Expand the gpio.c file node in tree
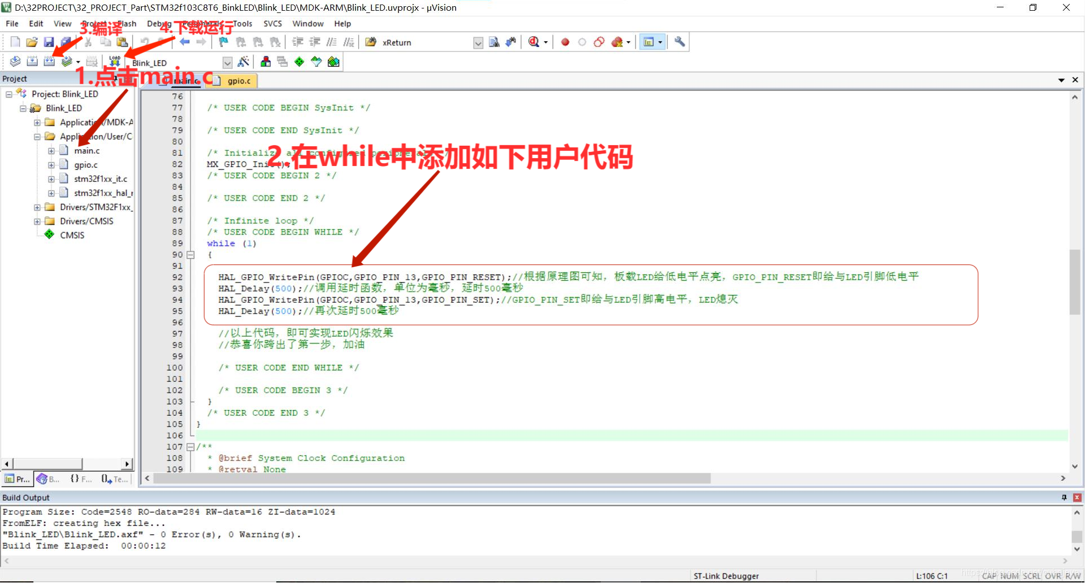Image resolution: width=1085 pixels, height=583 pixels. 51,165
